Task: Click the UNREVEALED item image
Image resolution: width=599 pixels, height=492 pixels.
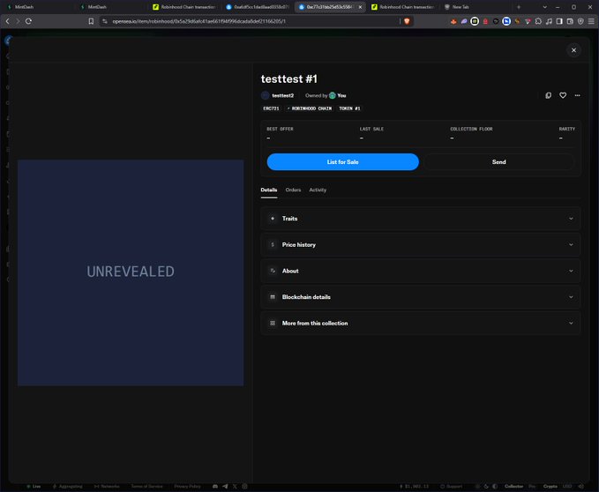Action: (131, 272)
